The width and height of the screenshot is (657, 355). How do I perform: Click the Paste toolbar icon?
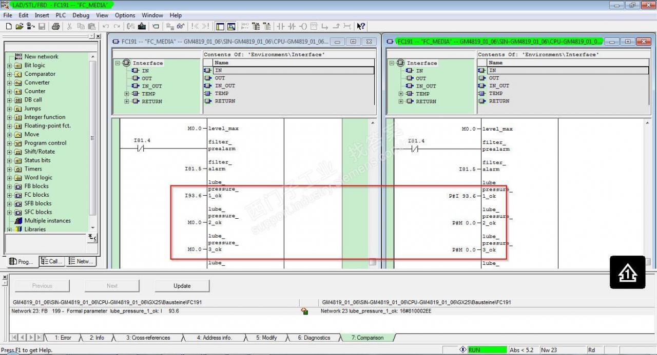point(91,26)
